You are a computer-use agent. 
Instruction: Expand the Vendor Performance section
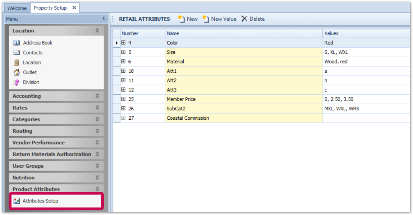point(97,143)
